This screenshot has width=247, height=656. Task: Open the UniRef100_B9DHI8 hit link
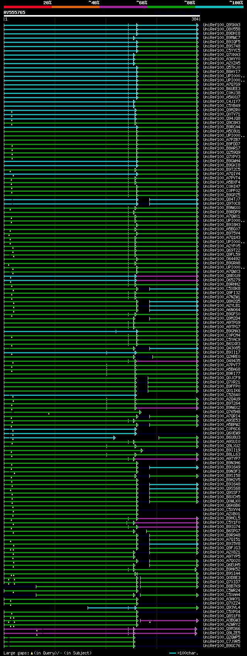(222, 34)
